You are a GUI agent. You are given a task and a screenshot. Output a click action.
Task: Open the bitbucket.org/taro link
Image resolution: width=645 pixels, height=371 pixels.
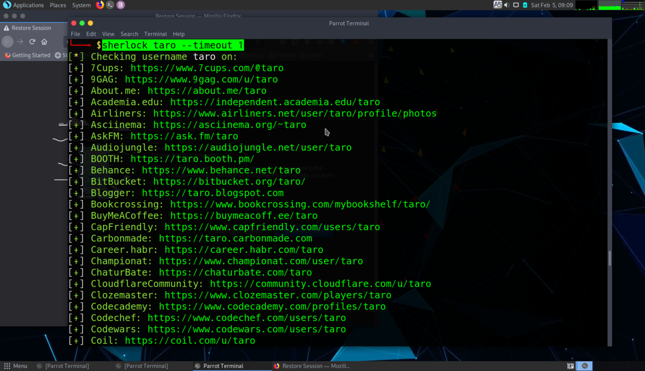click(230, 182)
